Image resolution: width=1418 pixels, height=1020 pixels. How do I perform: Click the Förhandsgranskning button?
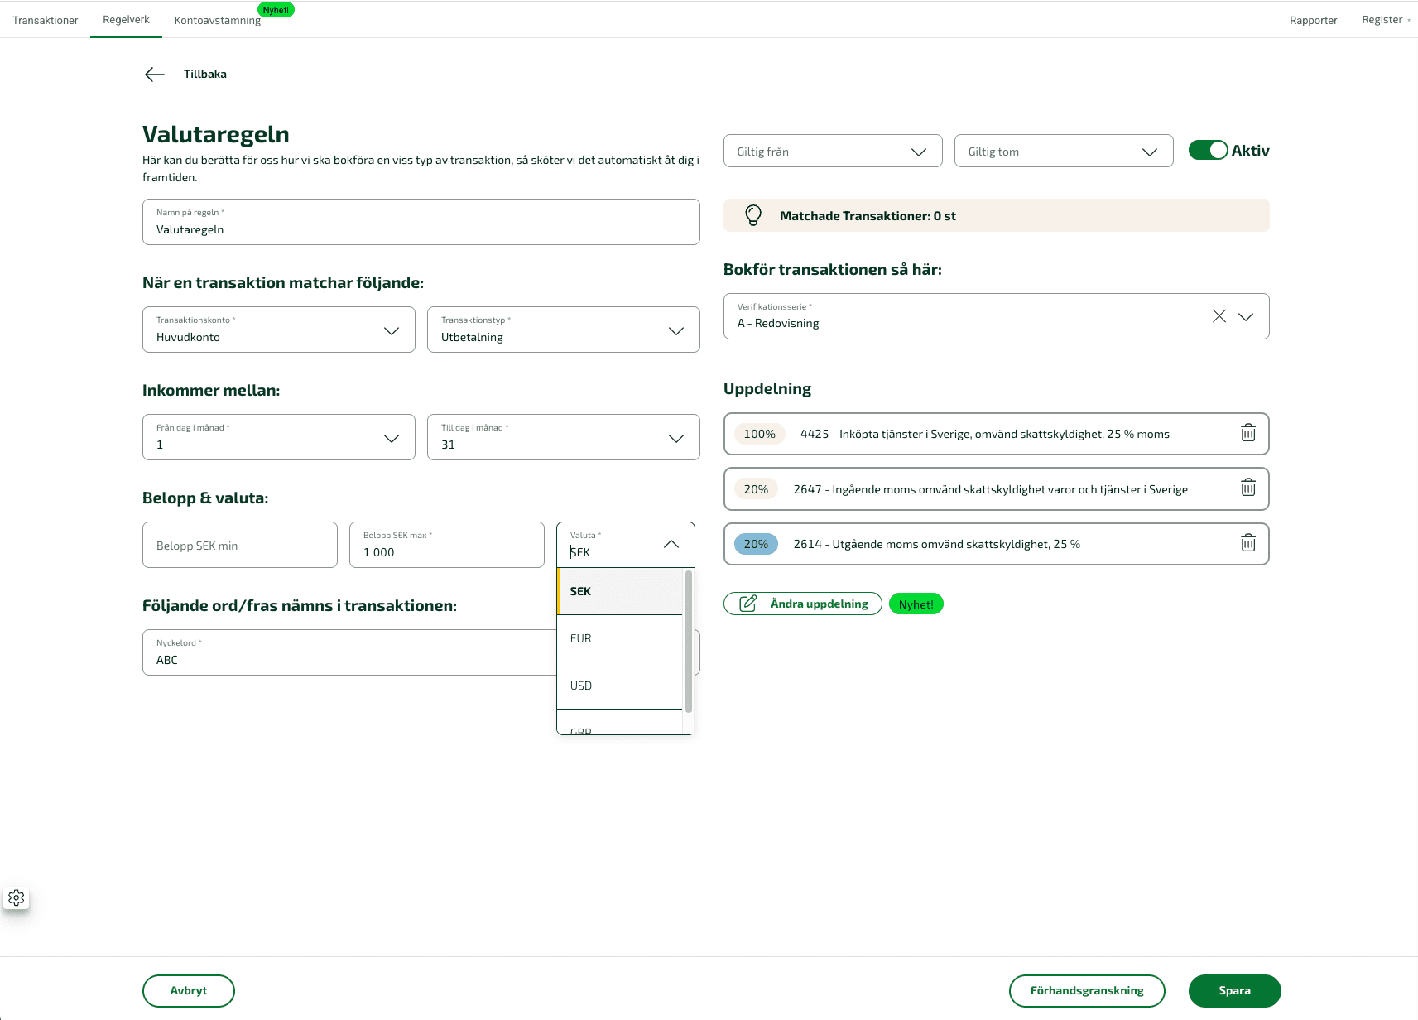tap(1086, 990)
